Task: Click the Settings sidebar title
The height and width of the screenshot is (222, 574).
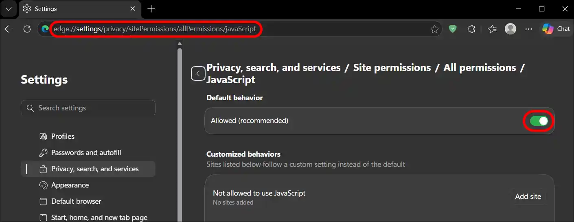Action: point(44,80)
